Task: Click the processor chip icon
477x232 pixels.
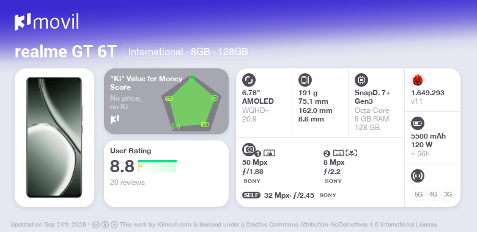Action: 361,80
